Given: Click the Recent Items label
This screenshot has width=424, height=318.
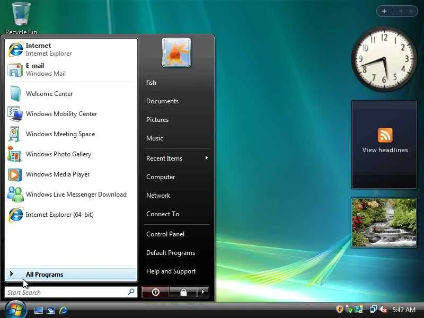Looking at the screenshot, I should 164,158.
